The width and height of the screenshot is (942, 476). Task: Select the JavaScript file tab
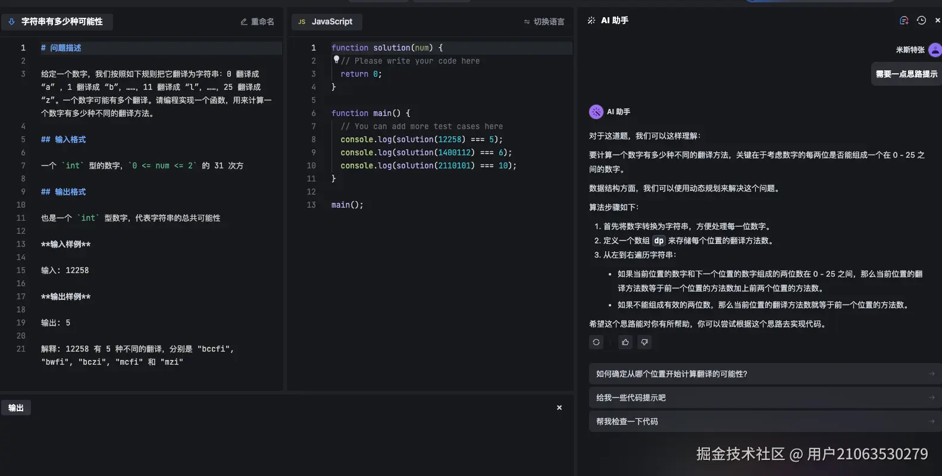tap(327, 21)
